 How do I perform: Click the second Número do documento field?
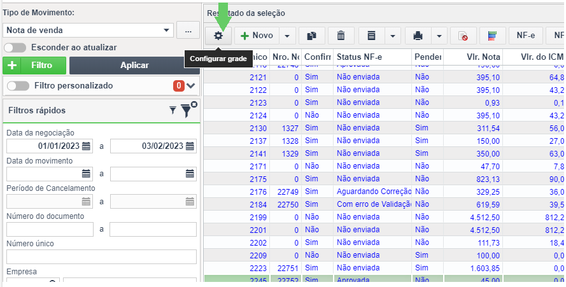tap(153, 230)
